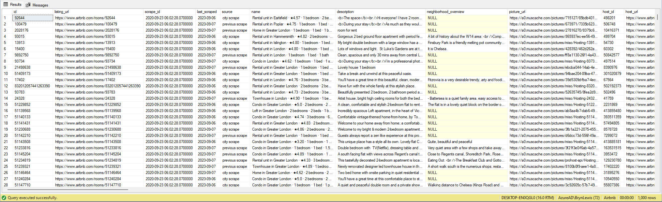Click the listing URL for room 51229852
The height and width of the screenshot is (202, 662).
(x=88, y=105)
